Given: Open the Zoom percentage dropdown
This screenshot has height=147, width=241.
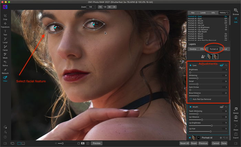Looking at the screenshot, I should (91, 7).
